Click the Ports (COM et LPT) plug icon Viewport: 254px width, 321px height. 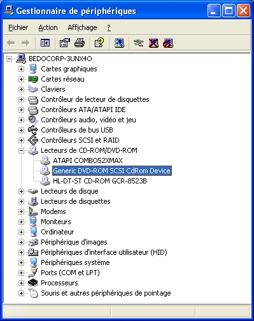click(33, 273)
